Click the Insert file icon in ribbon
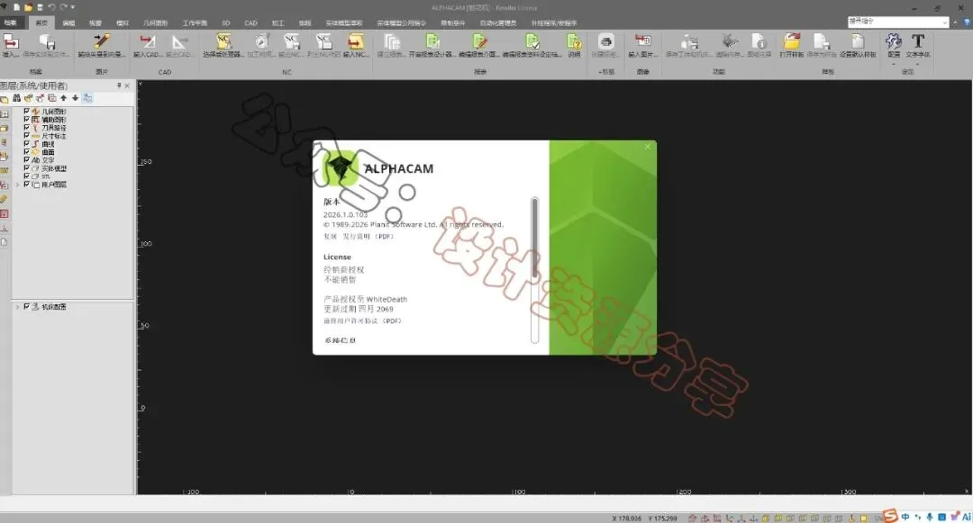 (x=11, y=42)
